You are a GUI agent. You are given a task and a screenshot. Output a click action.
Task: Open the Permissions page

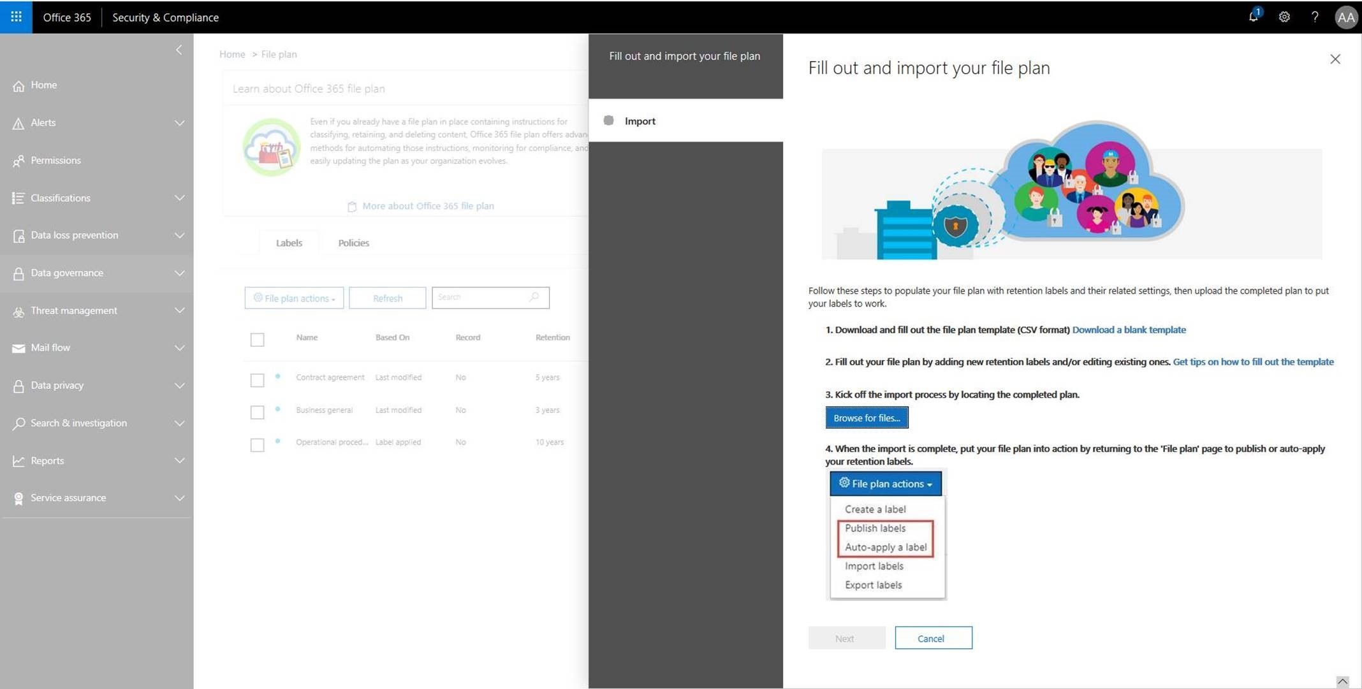(x=55, y=160)
